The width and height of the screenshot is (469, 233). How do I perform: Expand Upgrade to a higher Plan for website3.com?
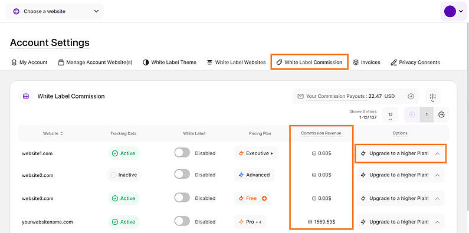pos(401,198)
